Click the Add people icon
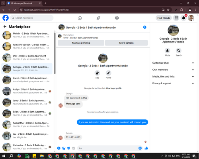The width and height of the screenshot is (199, 159). 97,73
